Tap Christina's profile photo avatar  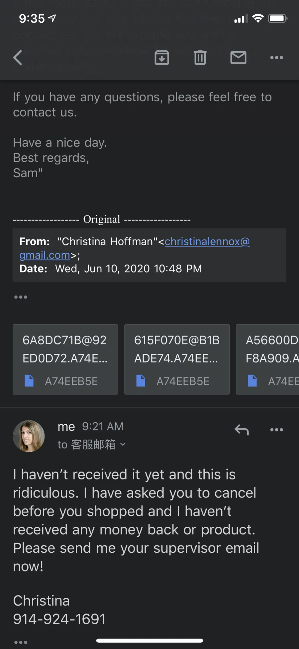click(29, 436)
